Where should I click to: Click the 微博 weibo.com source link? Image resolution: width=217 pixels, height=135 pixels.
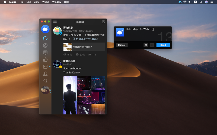[x=86, y=31]
